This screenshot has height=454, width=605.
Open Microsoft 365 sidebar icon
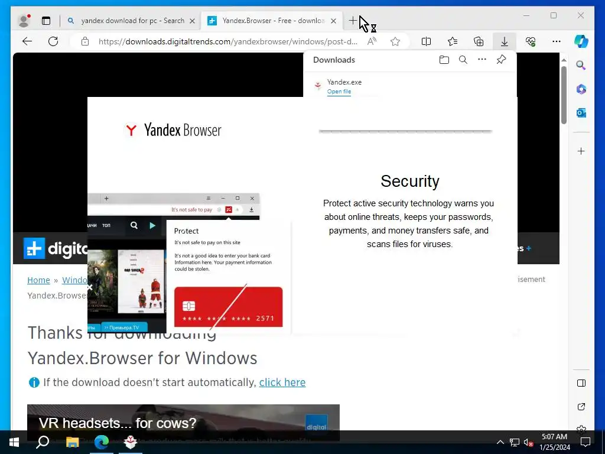click(x=581, y=89)
